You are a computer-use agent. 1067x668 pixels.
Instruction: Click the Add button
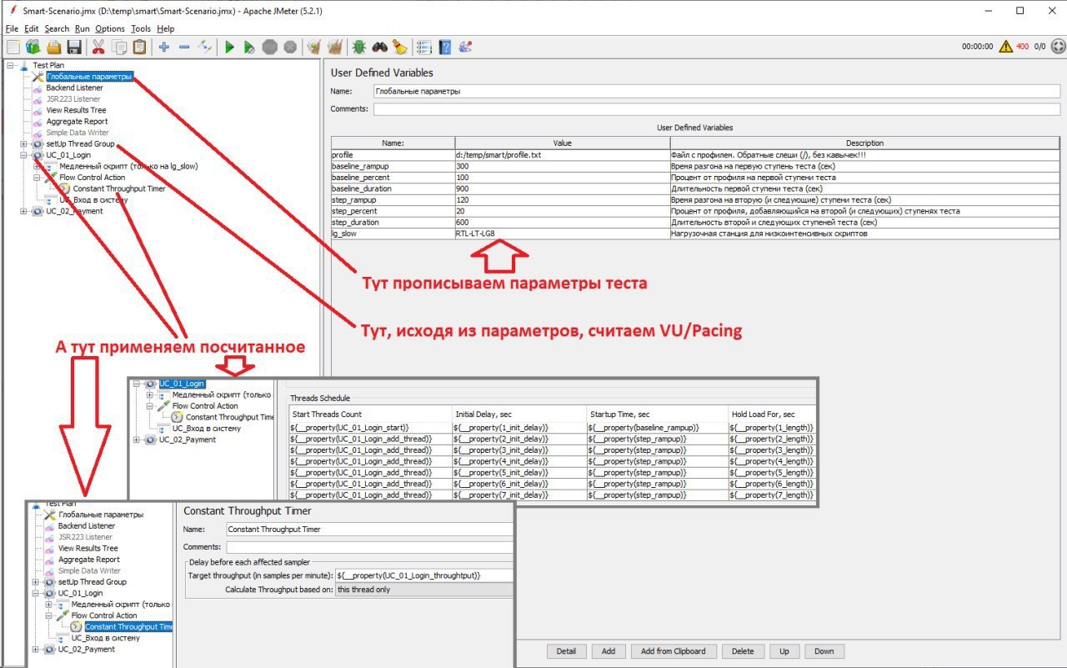point(609,651)
